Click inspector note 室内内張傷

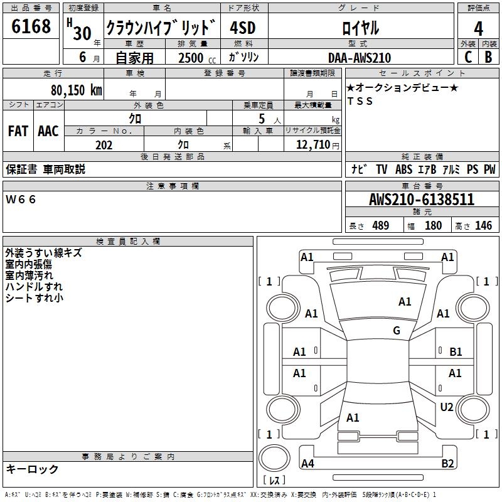pos(28,264)
